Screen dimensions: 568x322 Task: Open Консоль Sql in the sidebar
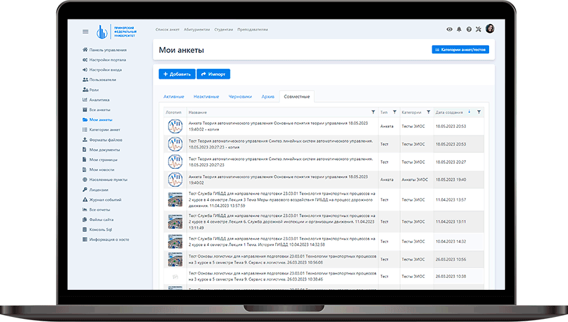100,229
